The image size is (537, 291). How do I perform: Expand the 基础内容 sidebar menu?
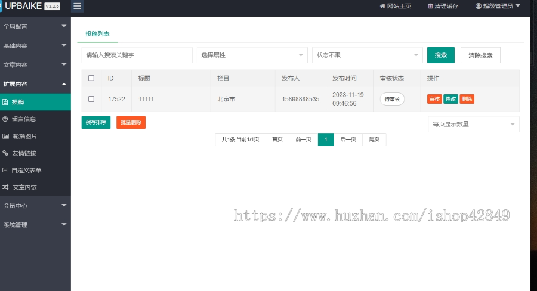[x=35, y=45]
